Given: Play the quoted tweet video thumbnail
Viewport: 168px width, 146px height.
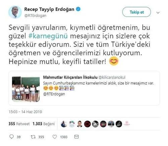Looking at the screenshot, I should tap(26, 89).
